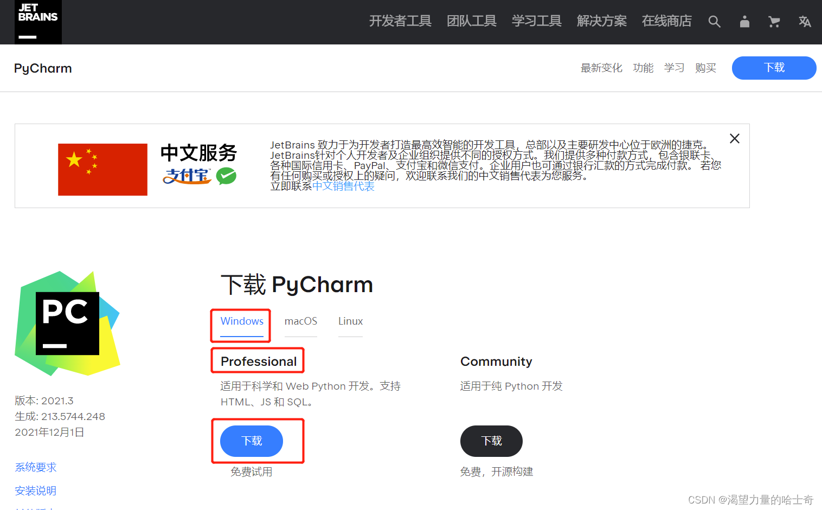Open 系统要求 link

[36, 467]
